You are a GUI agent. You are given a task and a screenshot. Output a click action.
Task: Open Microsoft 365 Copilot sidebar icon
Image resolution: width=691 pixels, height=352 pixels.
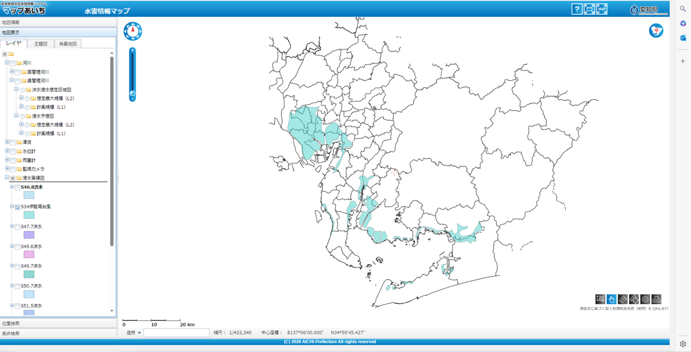point(683,23)
